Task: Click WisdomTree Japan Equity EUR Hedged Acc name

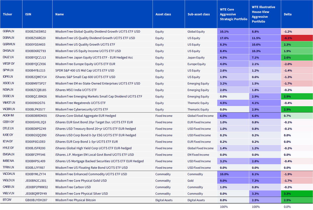Action: pos(95,58)
